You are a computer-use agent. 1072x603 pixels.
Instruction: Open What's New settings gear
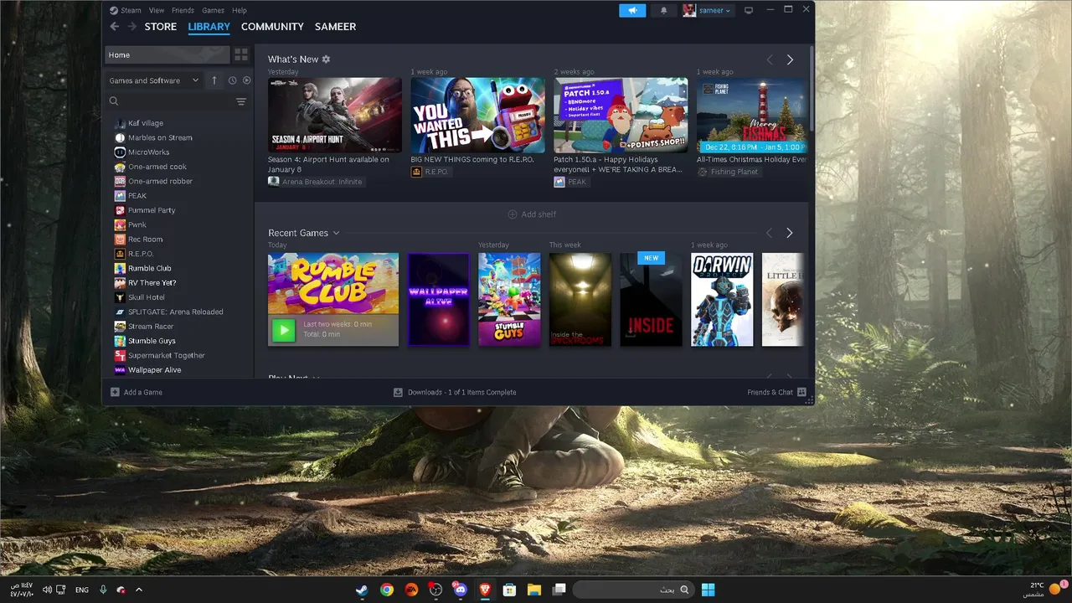pyautogui.click(x=326, y=59)
